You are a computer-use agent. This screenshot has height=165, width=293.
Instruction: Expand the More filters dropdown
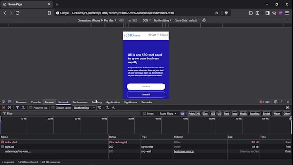click(168, 114)
